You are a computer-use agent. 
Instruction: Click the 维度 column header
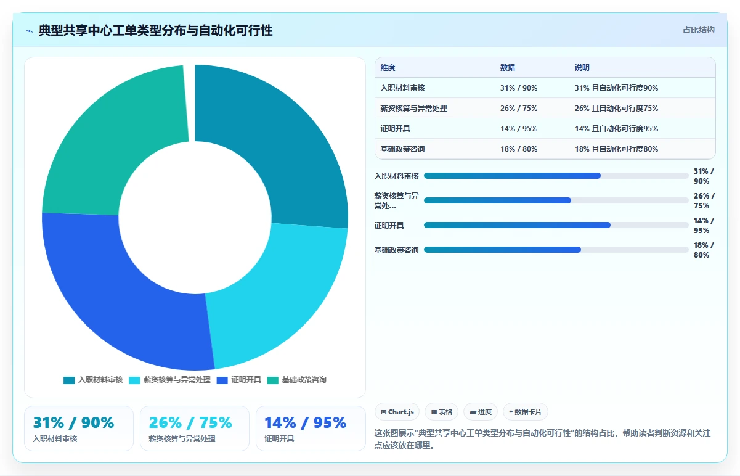(388, 68)
